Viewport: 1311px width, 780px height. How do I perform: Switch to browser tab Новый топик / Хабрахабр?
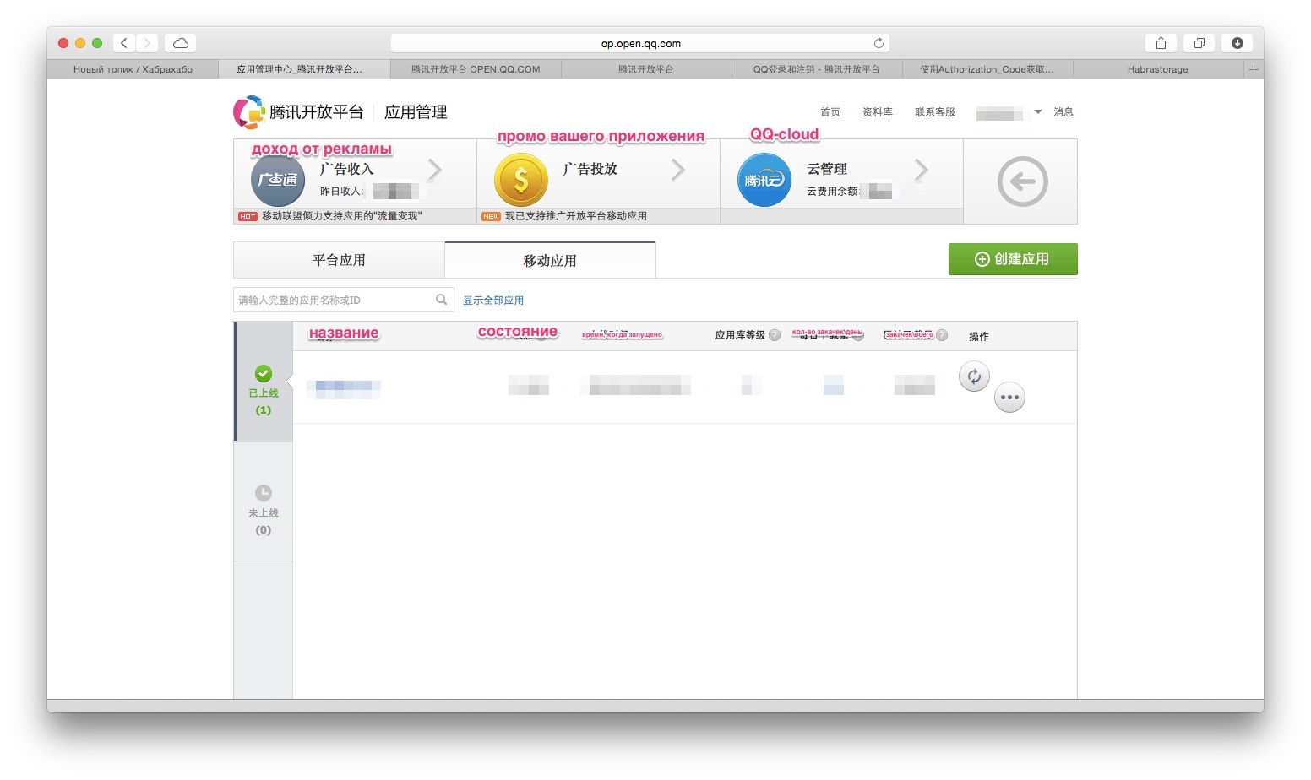pos(133,69)
